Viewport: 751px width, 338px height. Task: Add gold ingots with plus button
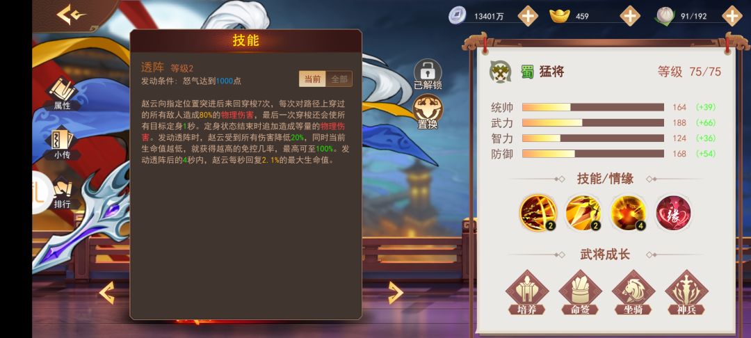point(630,16)
